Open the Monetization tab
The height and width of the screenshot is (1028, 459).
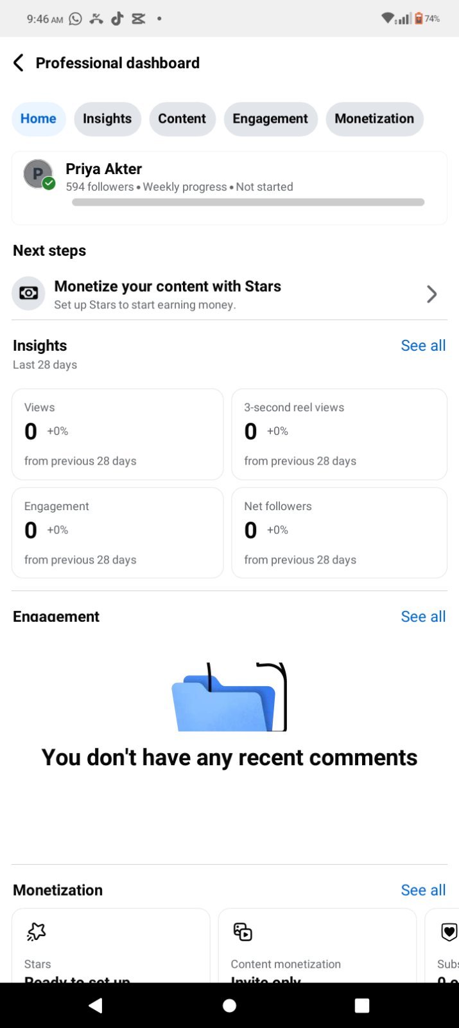click(x=374, y=119)
